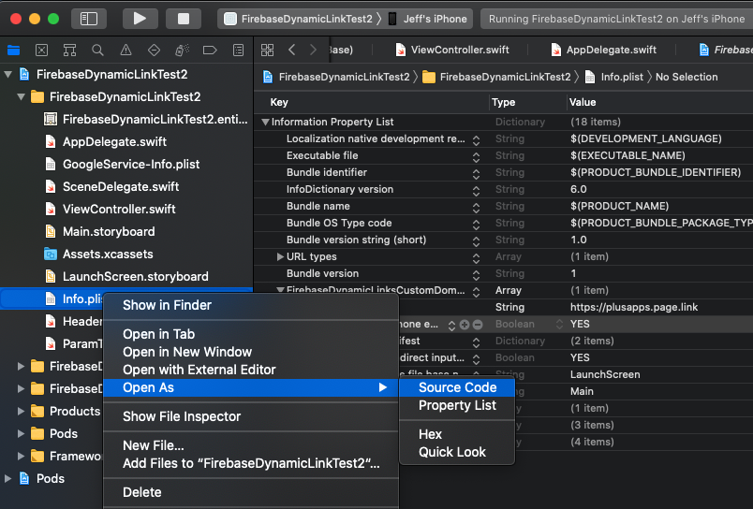The height and width of the screenshot is (509, 753).
Task: Open Main.storyboard file
Action: point(99,232)
